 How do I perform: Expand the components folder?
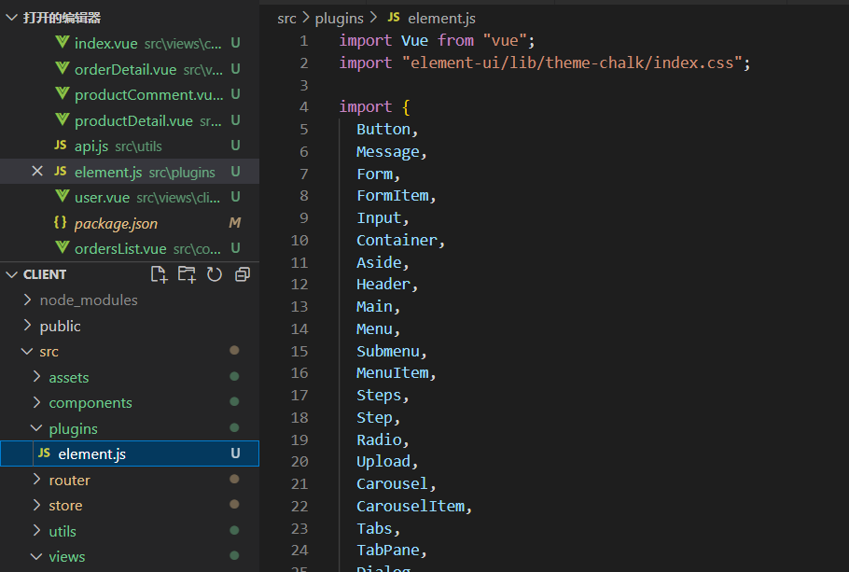[36, 402]
